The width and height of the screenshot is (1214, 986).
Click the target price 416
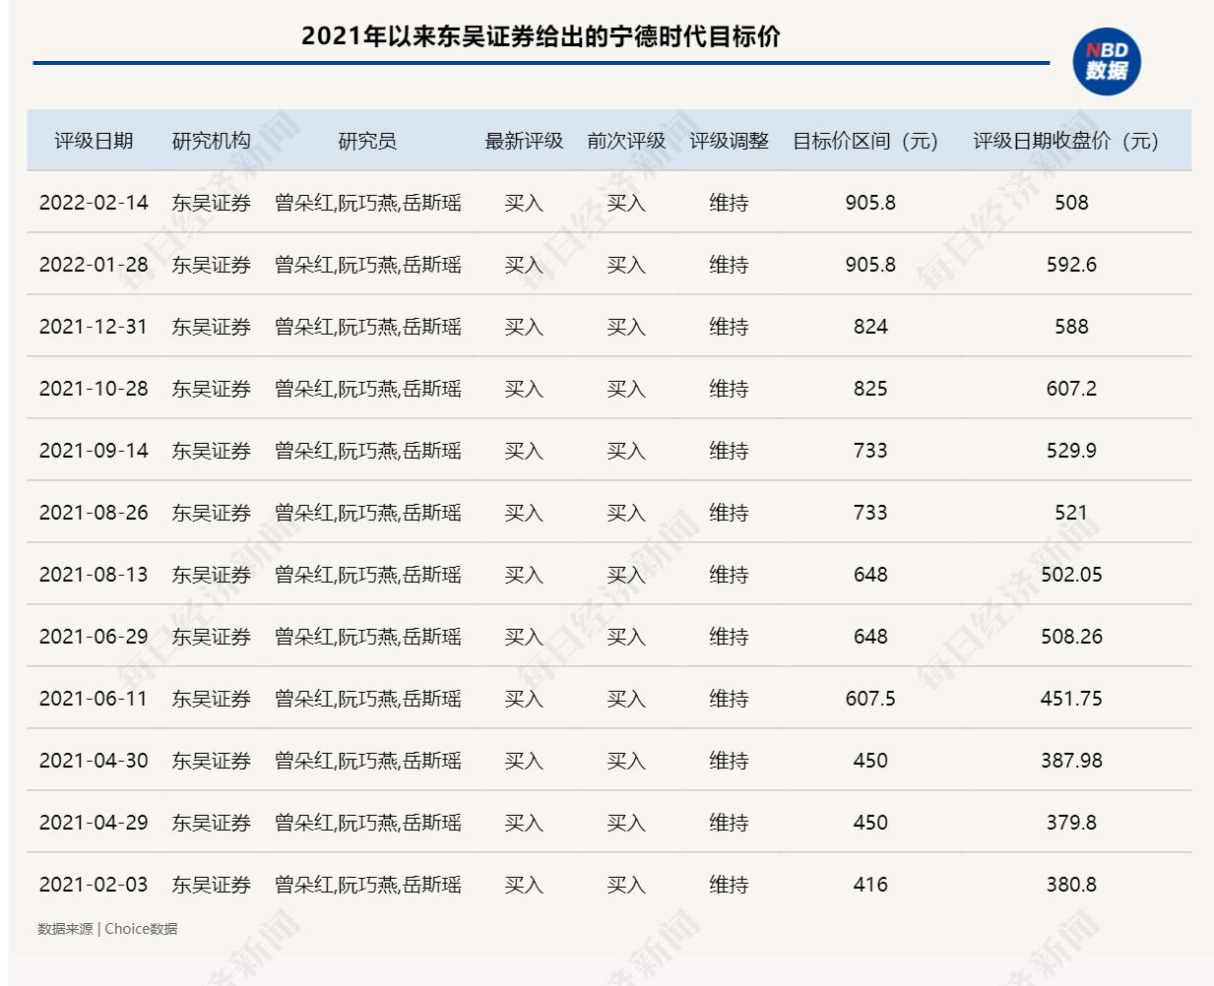tap(870, 885)
